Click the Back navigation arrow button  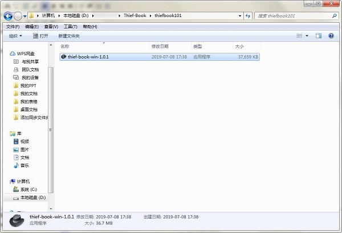(8, 16)
